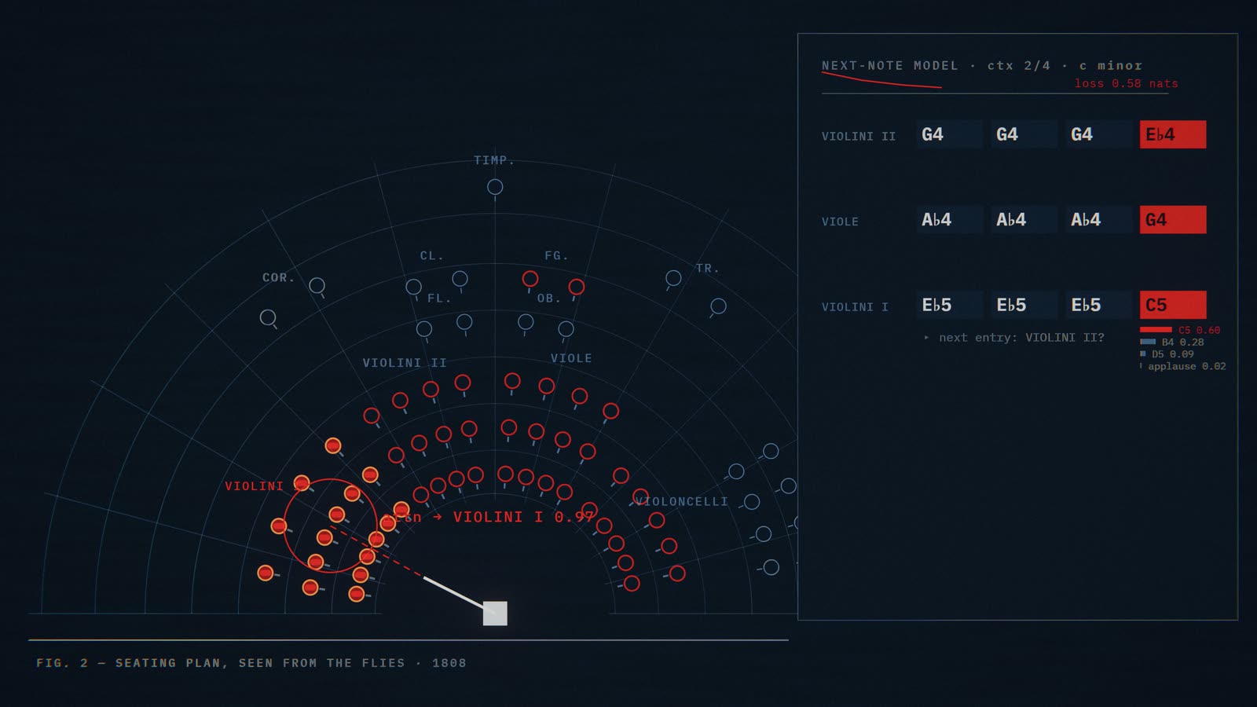Pick the left clarinet seat marker under CL.

point(413,287)
